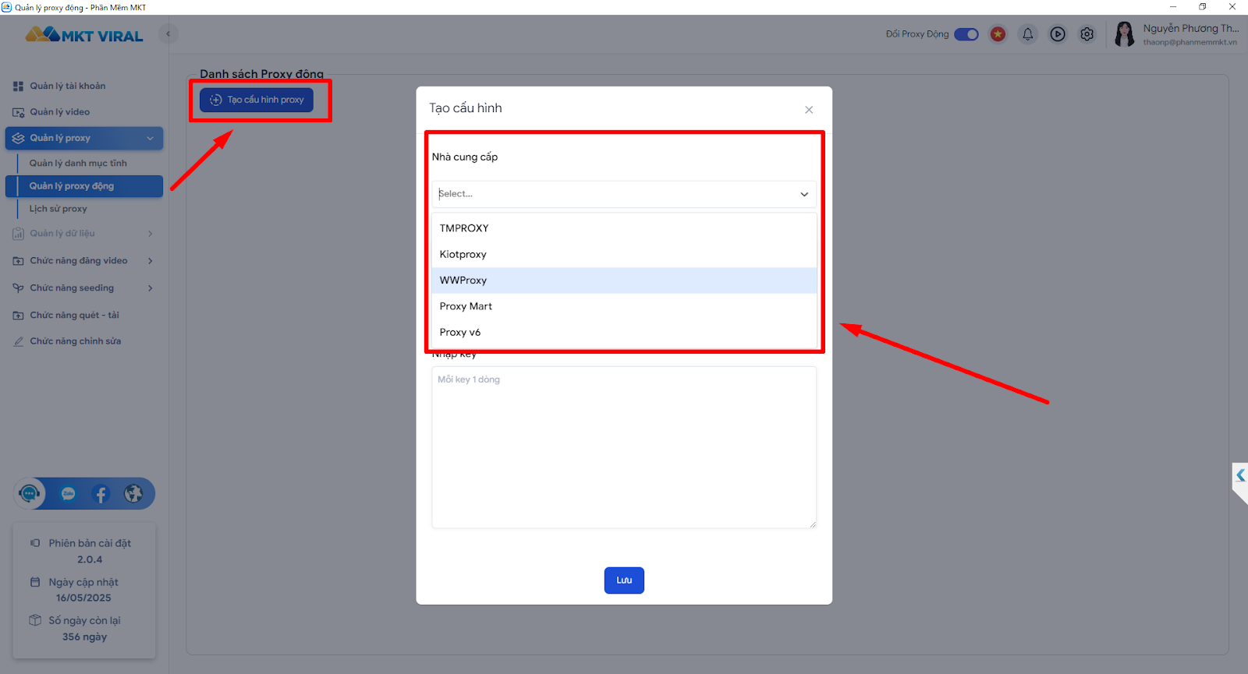Image resolution: width=1248 pixels, height=674 pixels.
Task: Click the Chức năng seeding icon
Action: point(18,288)
